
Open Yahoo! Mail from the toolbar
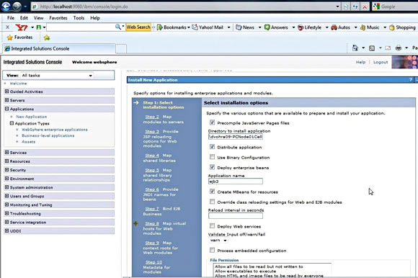208,27
